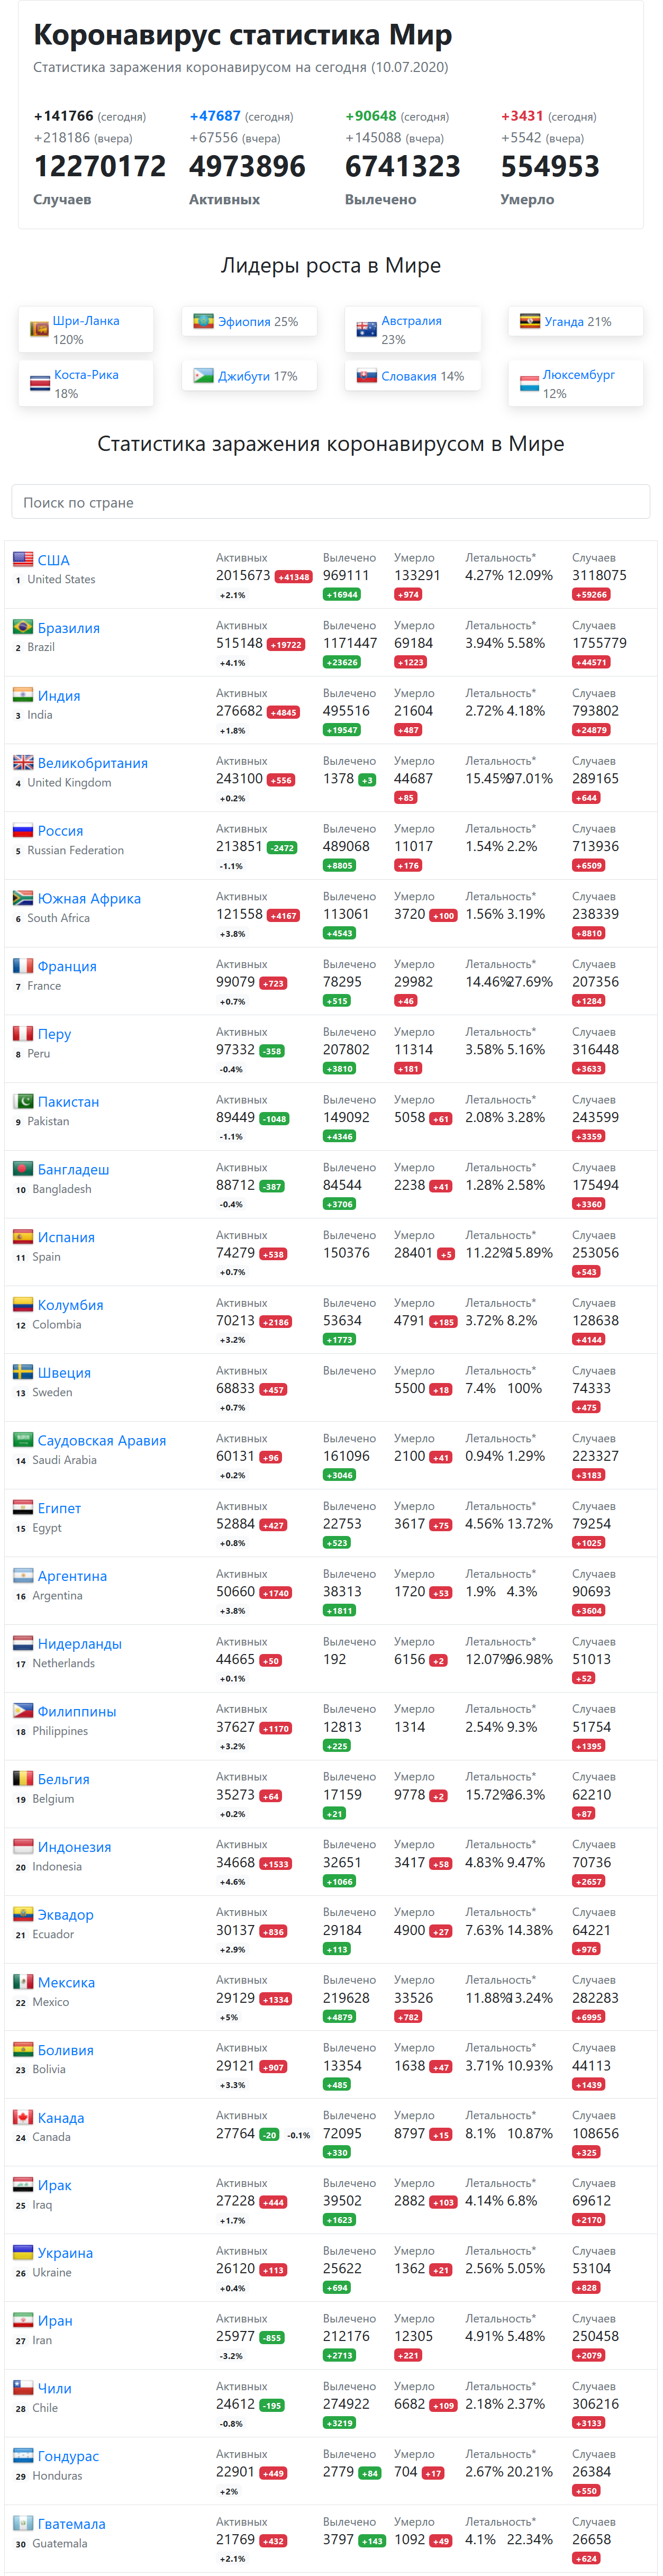
Task: Open the Шри-Ланка growth leader link
Action: pyautogui.click(x=86, y=321)
